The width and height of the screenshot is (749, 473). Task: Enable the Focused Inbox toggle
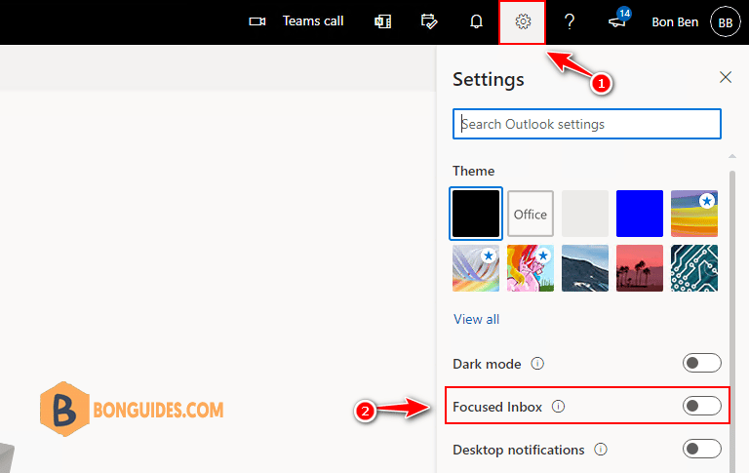click(701, 406)
